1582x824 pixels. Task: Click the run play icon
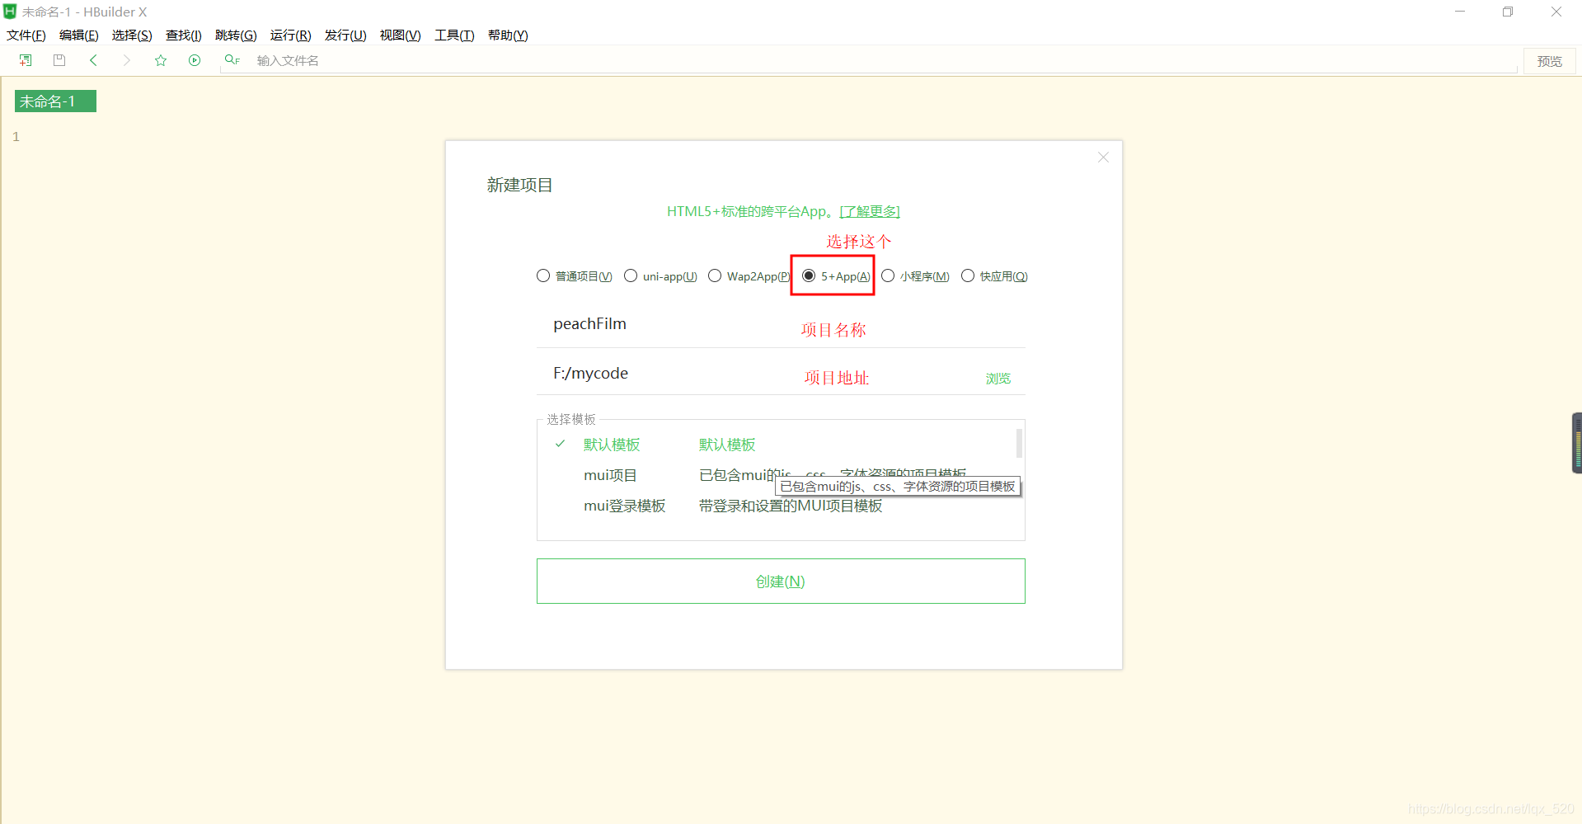click(x=195, y=60)
